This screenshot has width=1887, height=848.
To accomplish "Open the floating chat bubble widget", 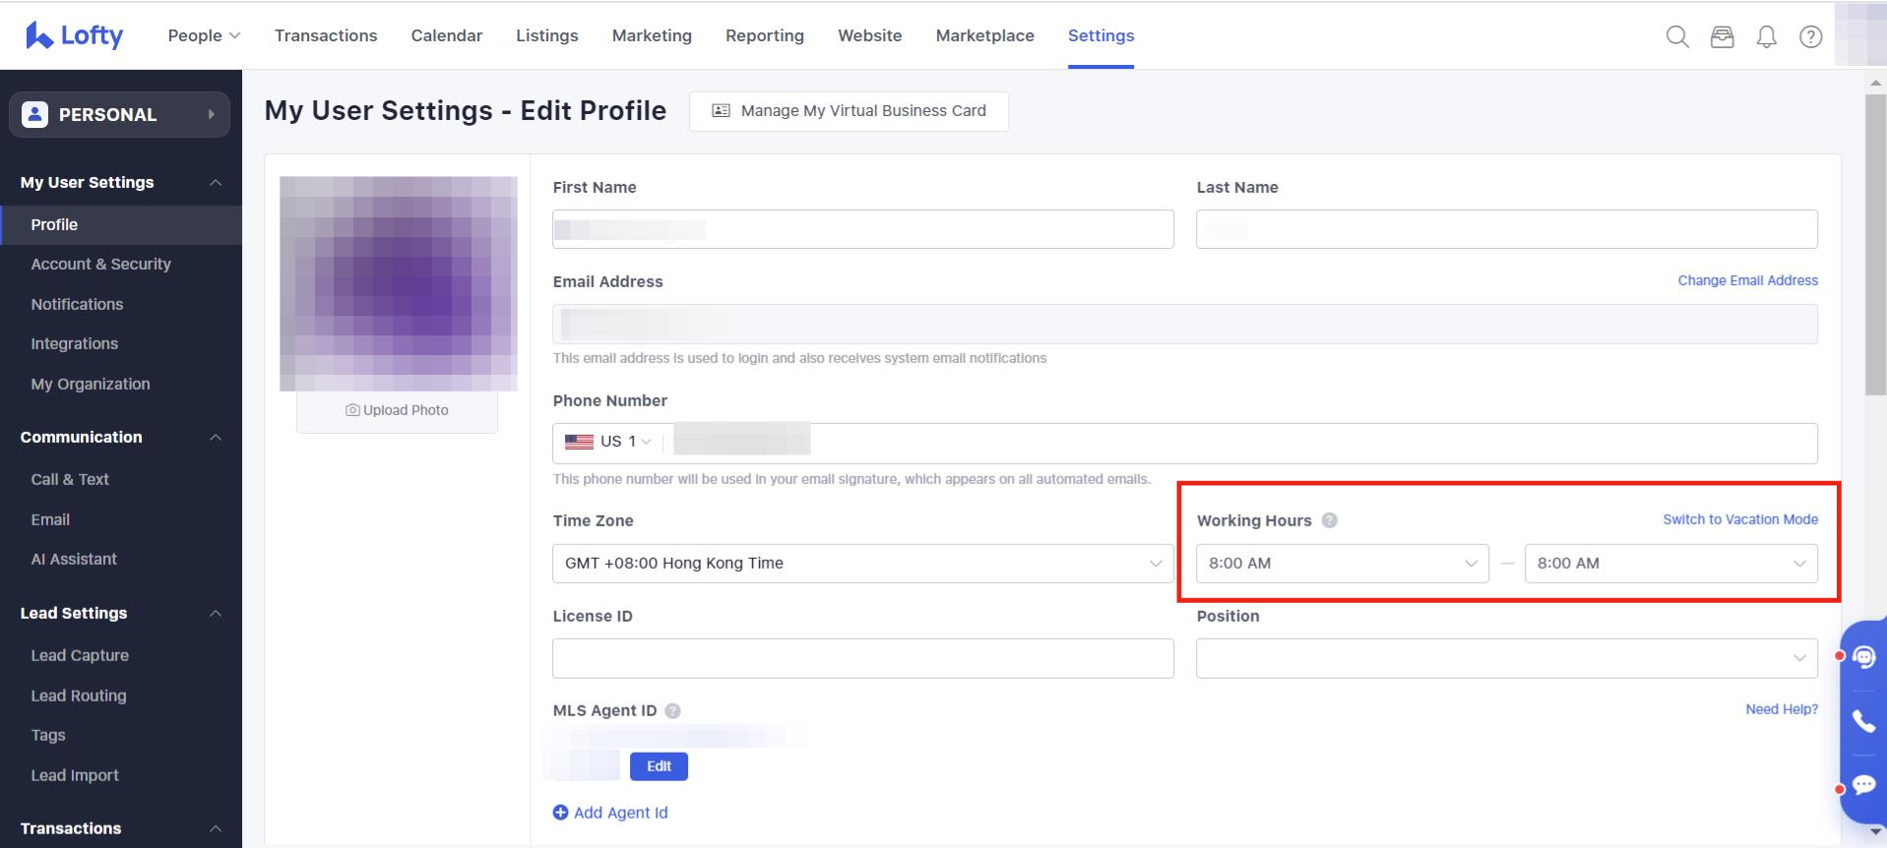I will [x=1863, y=784].
